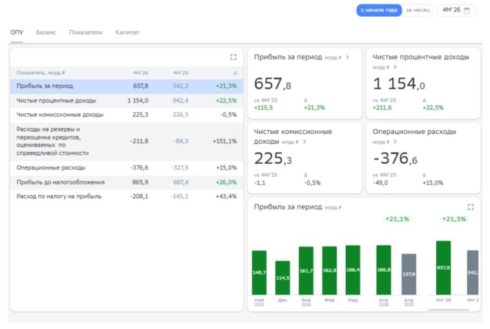The width and height of the screenshot is (490, 329).
Task: Click the 114,5 December bar
Action: (x=282, y=278)
